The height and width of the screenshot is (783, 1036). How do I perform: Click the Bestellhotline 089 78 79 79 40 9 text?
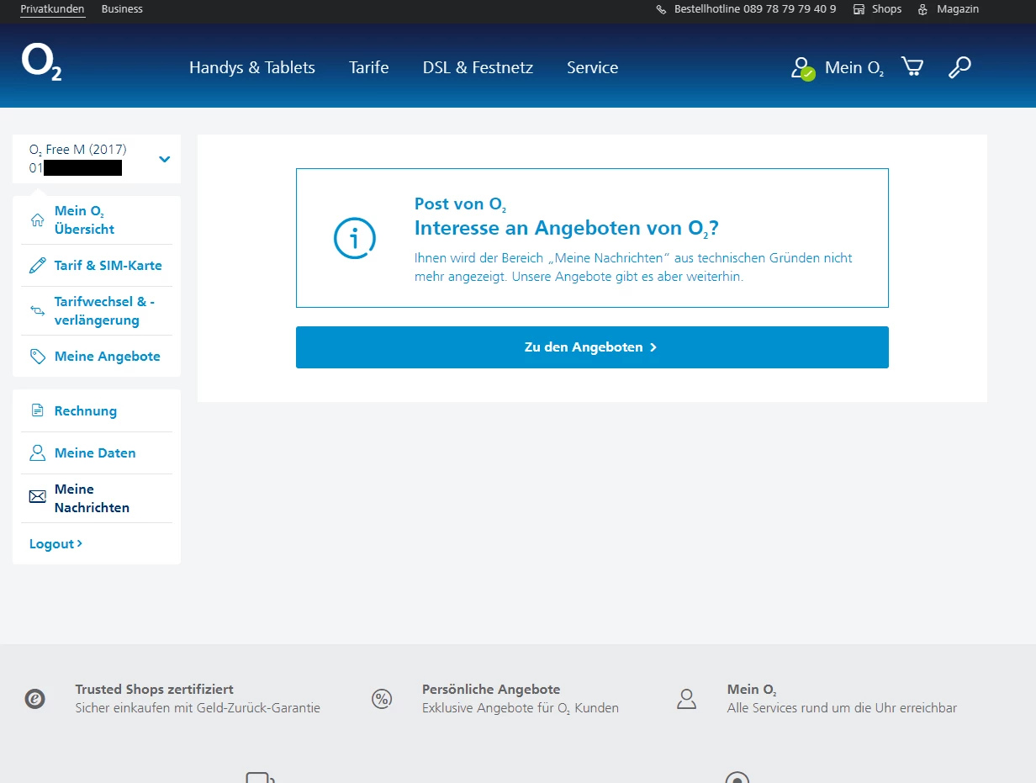(755, 9)
